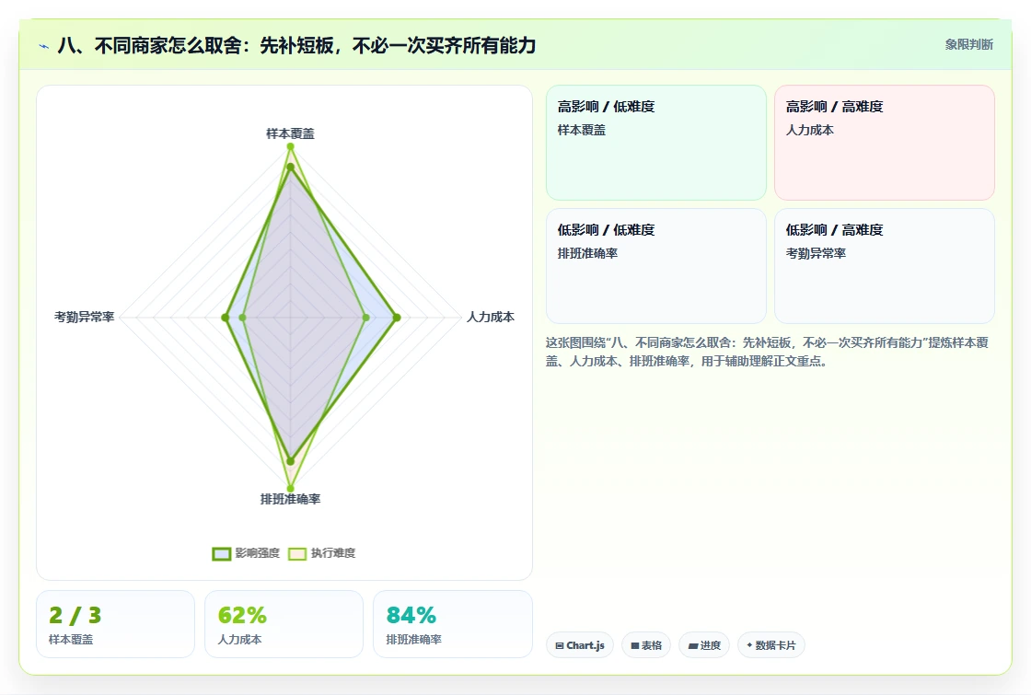Click the 2 / 3 样本覆盖 stat card
Image resolution: width=1031 pixels, height=695 pixels.
click(x=116, y=624)
